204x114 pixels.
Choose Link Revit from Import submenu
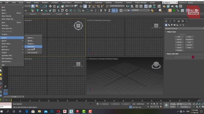[x=33, y=47]
